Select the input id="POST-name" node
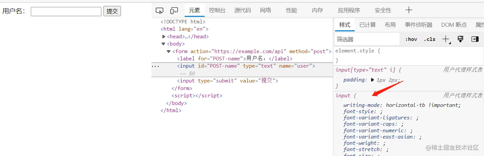 pos(246,66)
